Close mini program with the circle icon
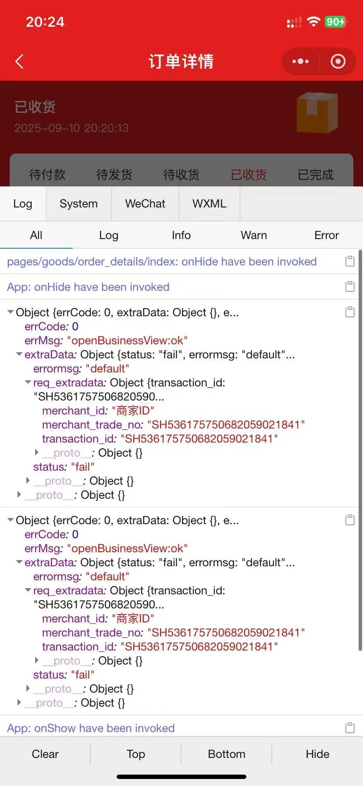Image resolution: width=363 pixels, height=786 pixels. pyautogui.click(x=338, y=61)
